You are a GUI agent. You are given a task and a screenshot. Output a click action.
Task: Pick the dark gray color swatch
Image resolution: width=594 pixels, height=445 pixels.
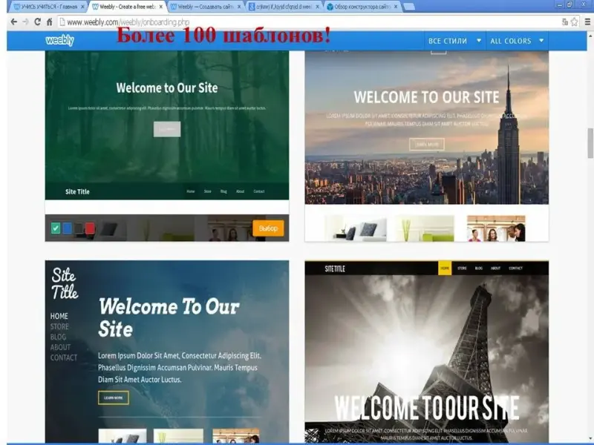coord(79,228)
